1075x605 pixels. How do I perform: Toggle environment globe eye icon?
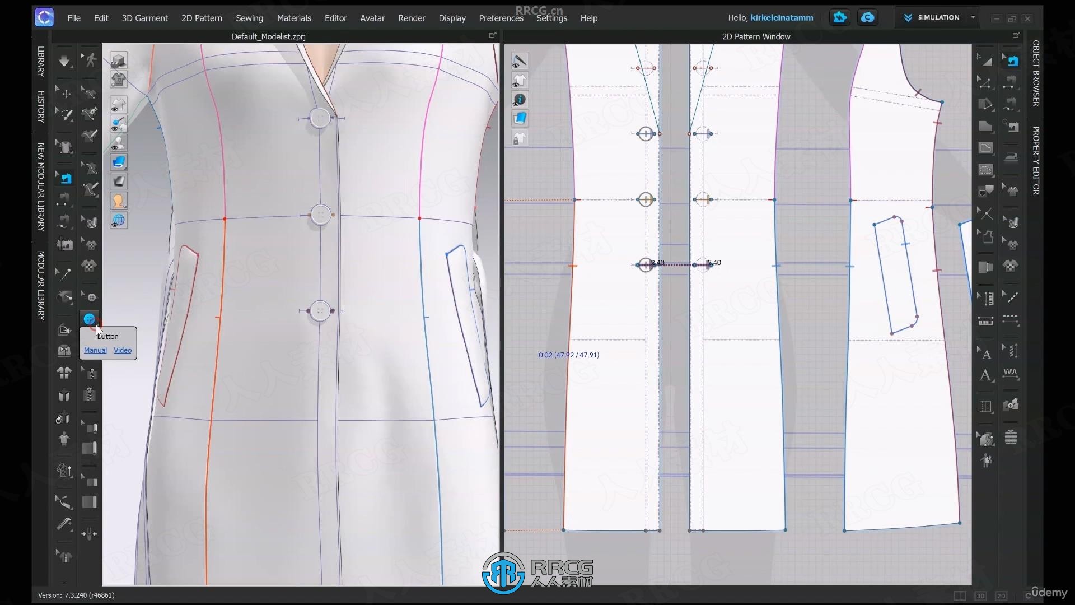click(x=118, y=220)
